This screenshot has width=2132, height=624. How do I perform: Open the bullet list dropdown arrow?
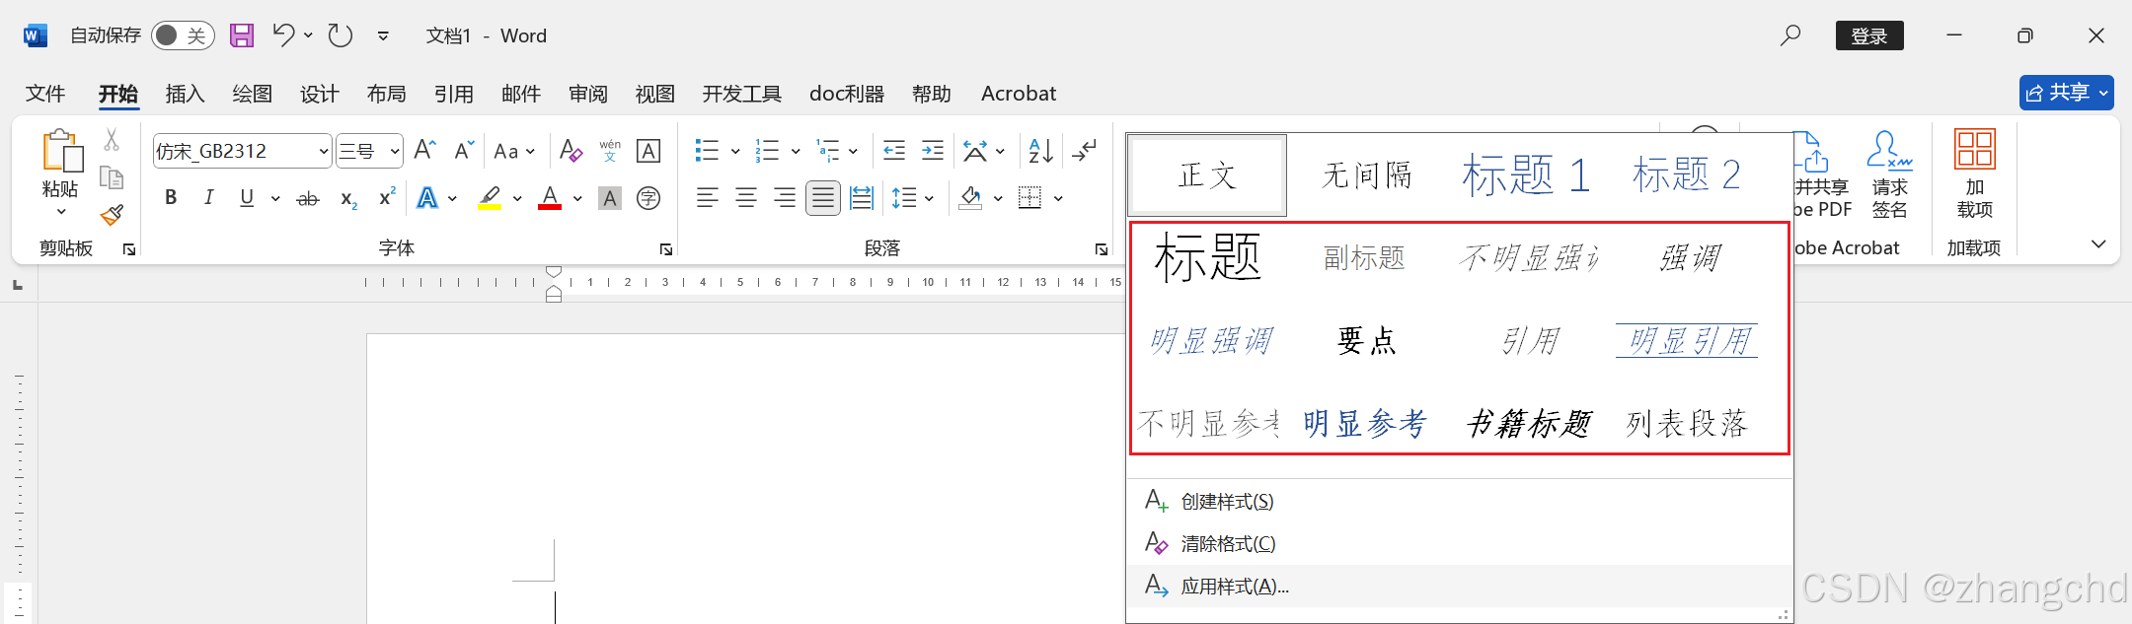click(x=735, y=151)
